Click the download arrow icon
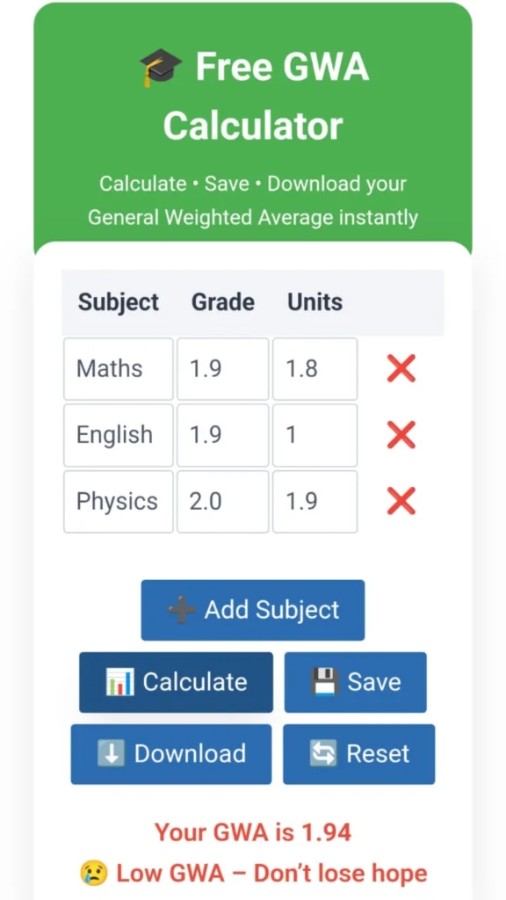The width and height of the screenshot is (506, 900). click(112, 753)
